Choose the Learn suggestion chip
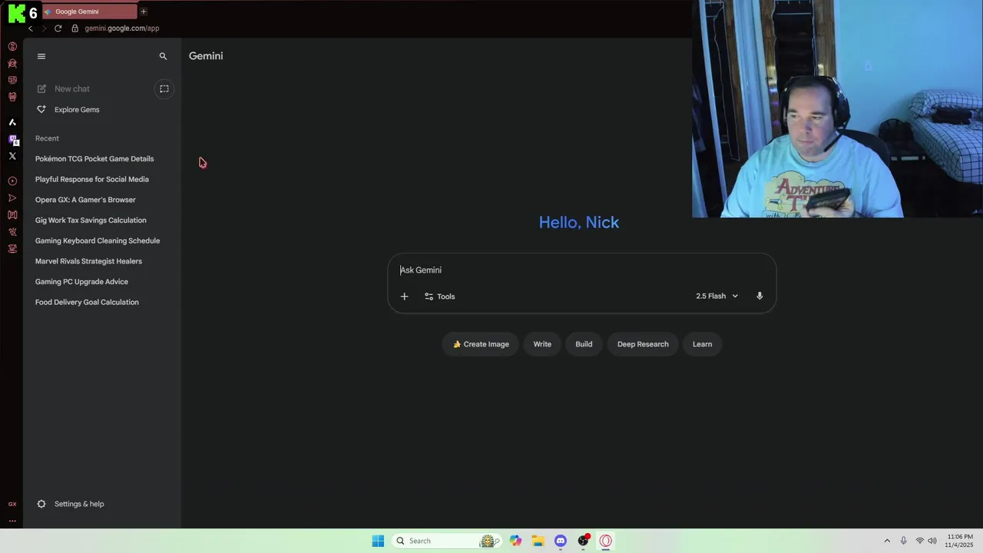The image size is (983, 553). pyautogui.click(x=702, y=344)
